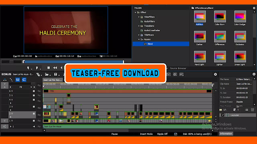Mute audio track 1 A speaker
The image size is (257, 144).
(34, 126)
